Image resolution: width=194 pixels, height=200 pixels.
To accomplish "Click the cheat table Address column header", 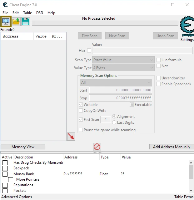I will coord(81,157).
